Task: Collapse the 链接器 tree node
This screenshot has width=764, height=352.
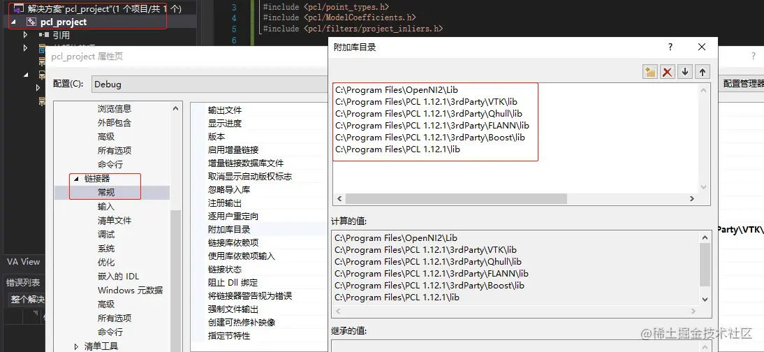Action: coord(76,179)
